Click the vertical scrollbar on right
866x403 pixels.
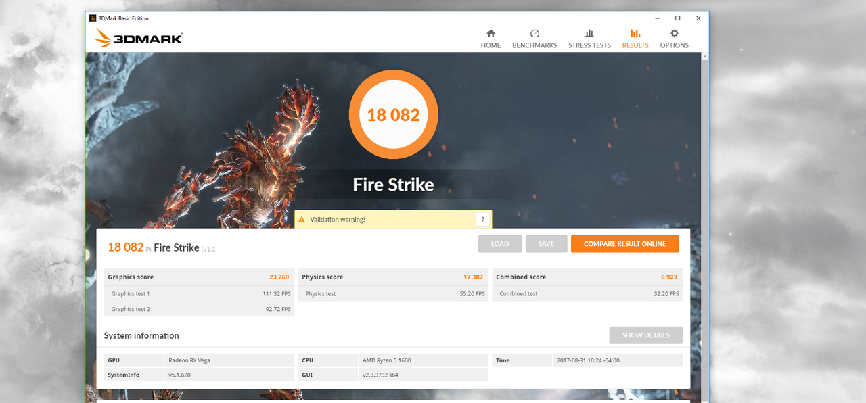pos(705,227)
